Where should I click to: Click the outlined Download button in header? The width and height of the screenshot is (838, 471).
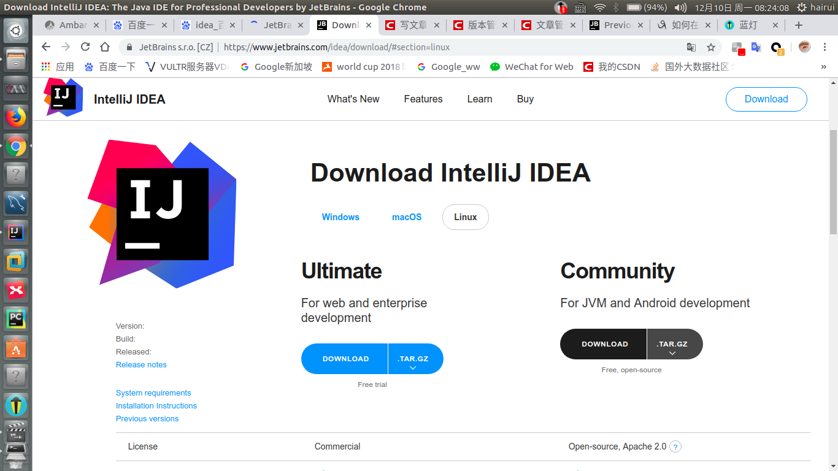[766, 99]
